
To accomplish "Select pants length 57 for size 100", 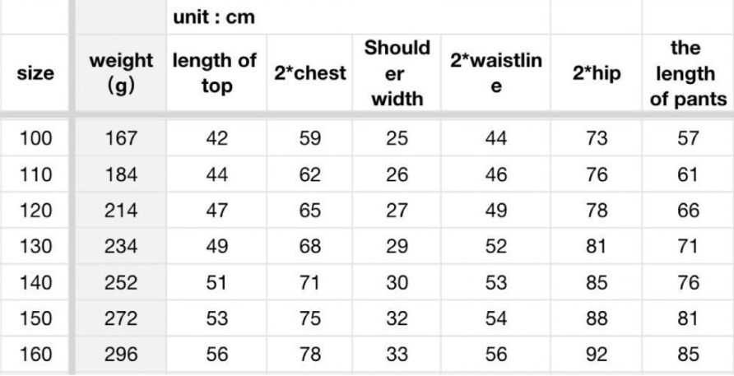I will click(686, 137).
